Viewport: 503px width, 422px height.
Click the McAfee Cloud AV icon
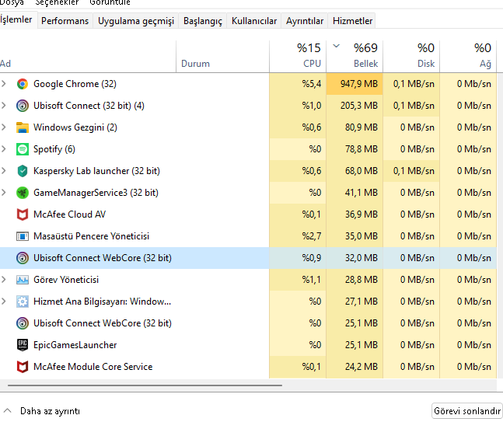click(x=23, y=214)
